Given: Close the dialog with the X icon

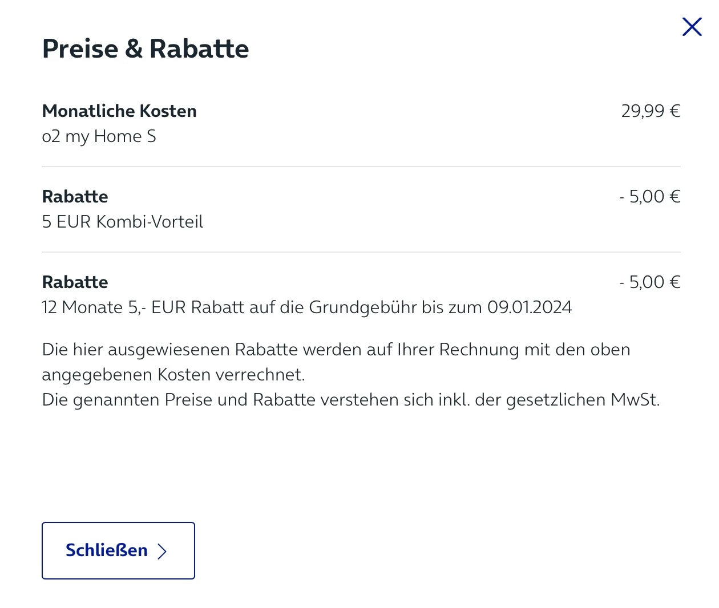Looking at the screenshot, I should coord(692,27).
